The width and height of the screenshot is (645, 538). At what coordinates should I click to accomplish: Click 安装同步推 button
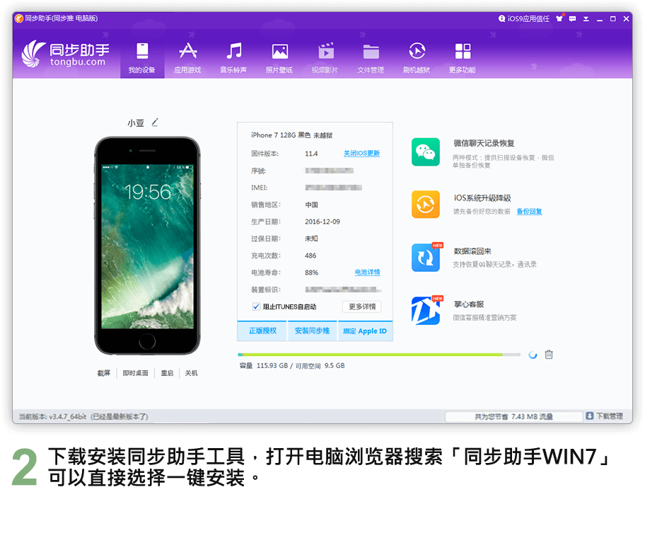coord(312,331)
